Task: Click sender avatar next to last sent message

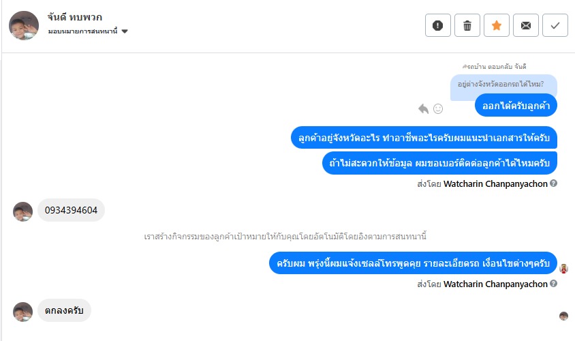Action: tap(563, 268)
